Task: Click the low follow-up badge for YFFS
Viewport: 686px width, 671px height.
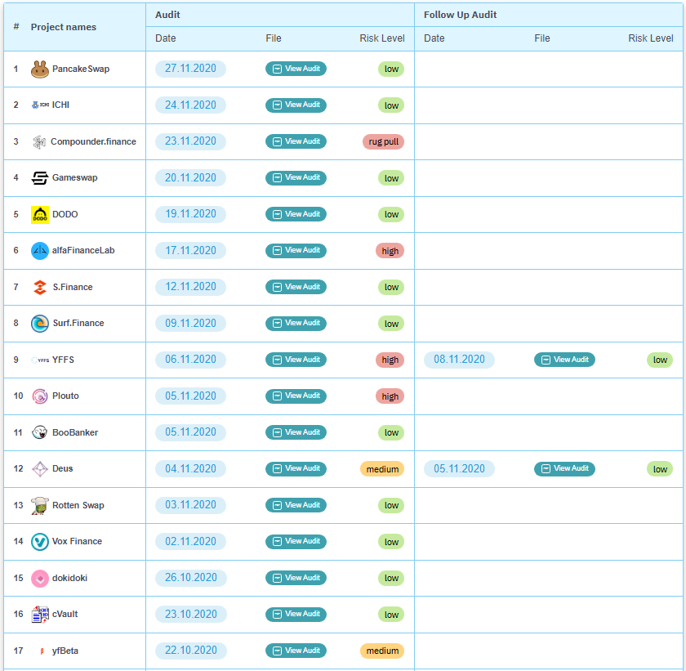Action: click(x=660, y=360)
